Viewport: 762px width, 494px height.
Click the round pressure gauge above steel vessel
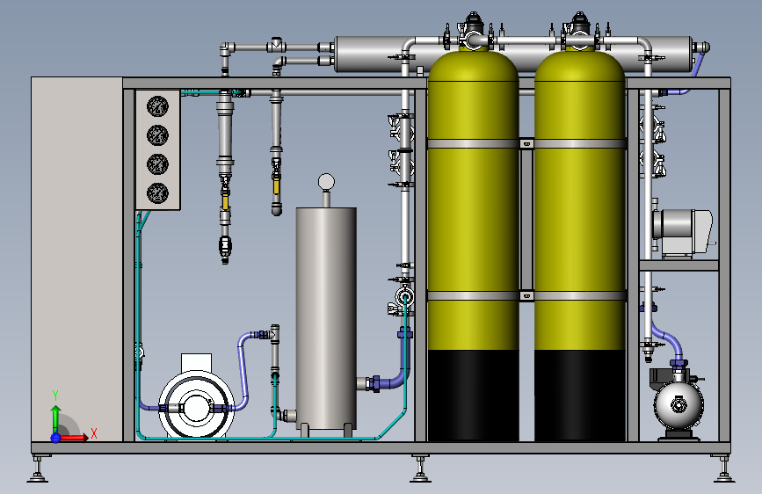pyautogui.click(x=326, y=182)
